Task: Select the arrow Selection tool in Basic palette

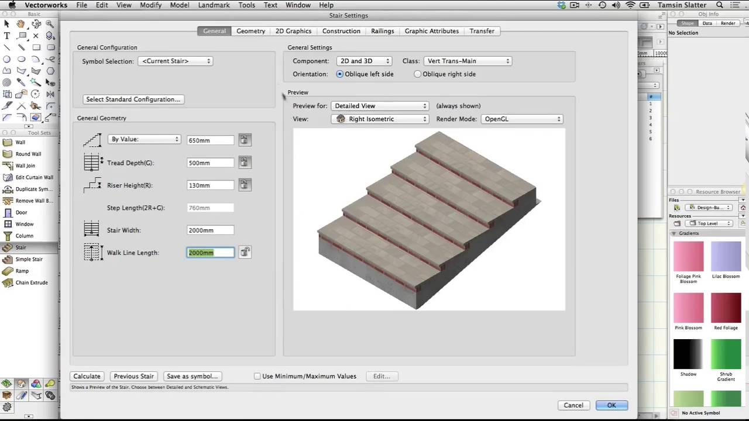Action: 6,24
